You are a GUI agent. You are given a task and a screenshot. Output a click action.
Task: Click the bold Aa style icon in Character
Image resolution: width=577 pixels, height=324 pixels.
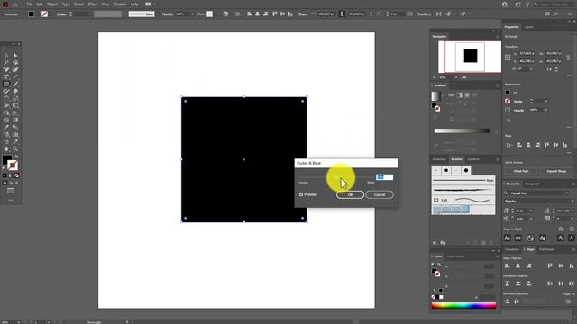click(x=507, y=238)
